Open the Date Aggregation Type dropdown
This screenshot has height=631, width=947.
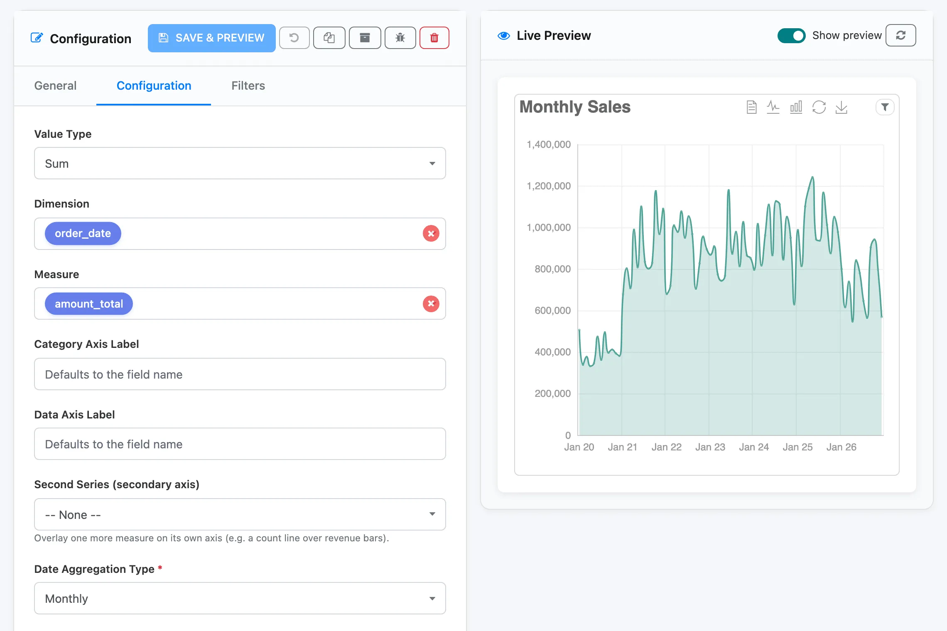tap(240, 598)
